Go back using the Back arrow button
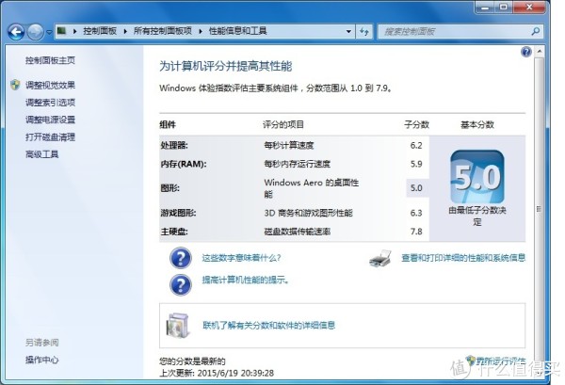This screenshot has height=385, width=565. [x=16, y=32]
